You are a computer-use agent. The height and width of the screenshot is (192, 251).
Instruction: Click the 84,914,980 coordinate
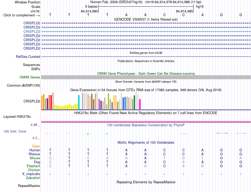point(89,11)
